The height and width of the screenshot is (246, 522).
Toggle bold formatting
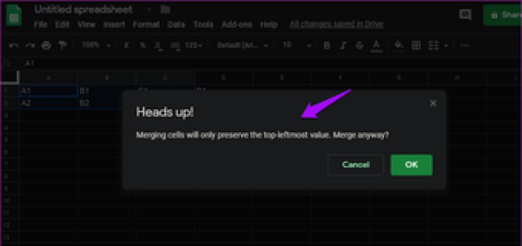pos(327,46)
